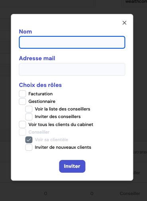Image resolution: width=147 pixels, height=201 pixels.
Task: Close the invitation dialog with the X
Action: tap(124, 23)
